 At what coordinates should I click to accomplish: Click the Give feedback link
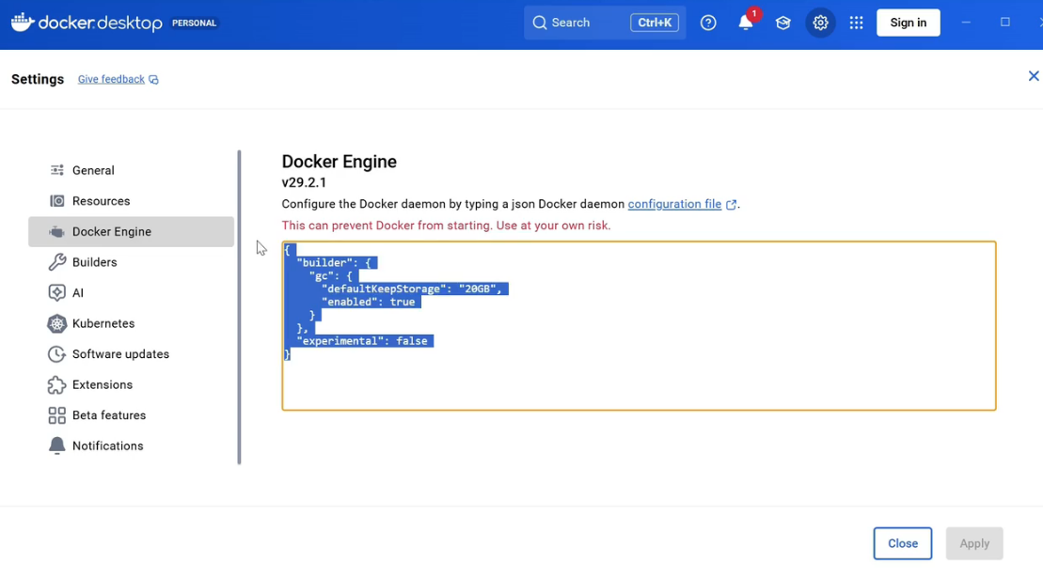pos(111,79)
